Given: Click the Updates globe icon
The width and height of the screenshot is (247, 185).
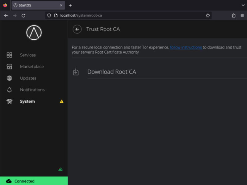Looking at the screenshot, I should point(9,78).
